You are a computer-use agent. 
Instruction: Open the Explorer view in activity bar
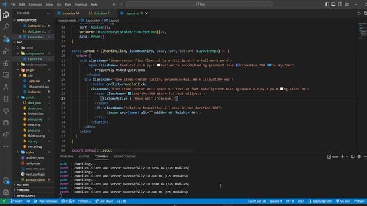[6, 15]
